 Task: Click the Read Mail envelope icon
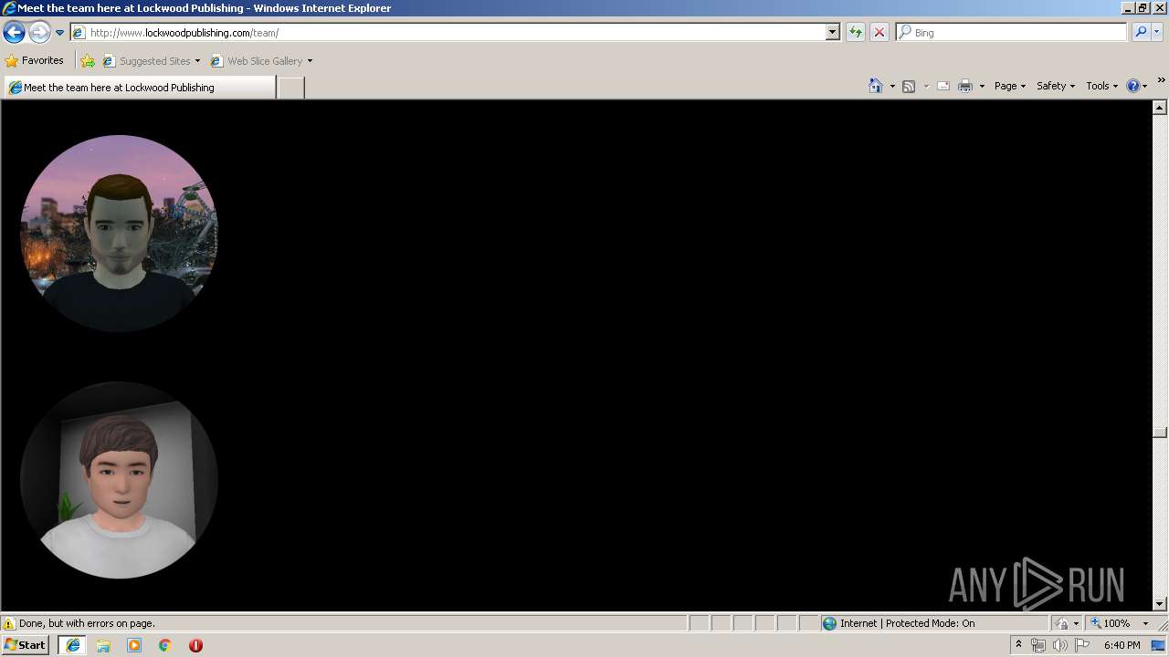943,86
